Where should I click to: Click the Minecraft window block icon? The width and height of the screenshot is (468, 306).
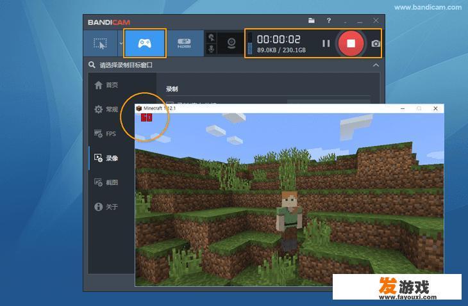click(138, 108)
